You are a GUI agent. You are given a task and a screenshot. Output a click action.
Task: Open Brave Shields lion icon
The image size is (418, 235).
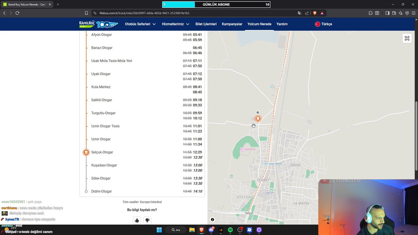pos(315,13)
